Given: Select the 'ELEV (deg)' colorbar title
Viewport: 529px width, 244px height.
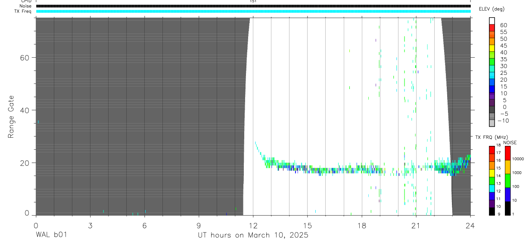Looking at the screenshot, I should pyautogui.click(x=492, y=9).
